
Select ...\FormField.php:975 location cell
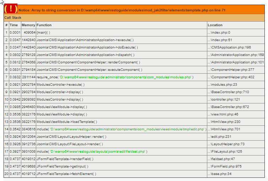point(236,166)
